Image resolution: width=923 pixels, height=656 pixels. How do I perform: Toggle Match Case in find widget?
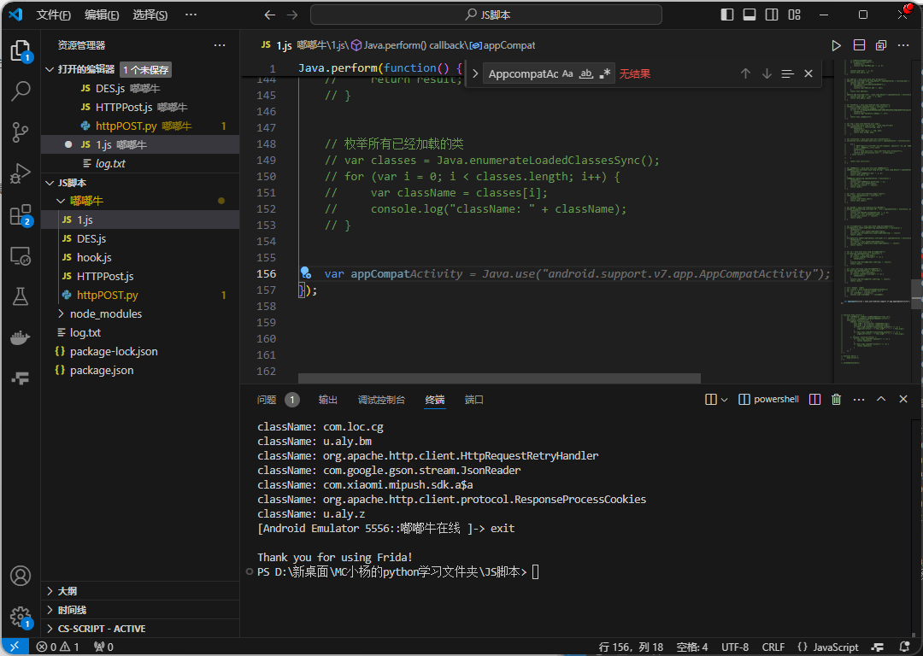click(567, 74)
